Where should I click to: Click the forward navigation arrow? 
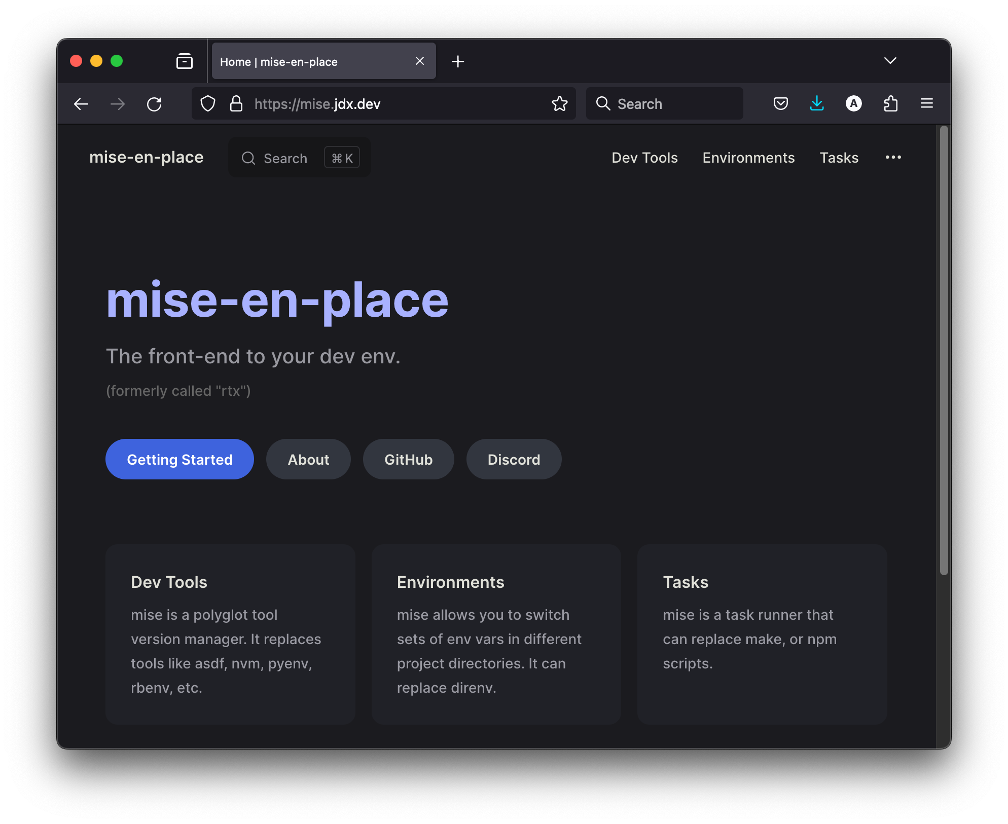pos(118,104)
